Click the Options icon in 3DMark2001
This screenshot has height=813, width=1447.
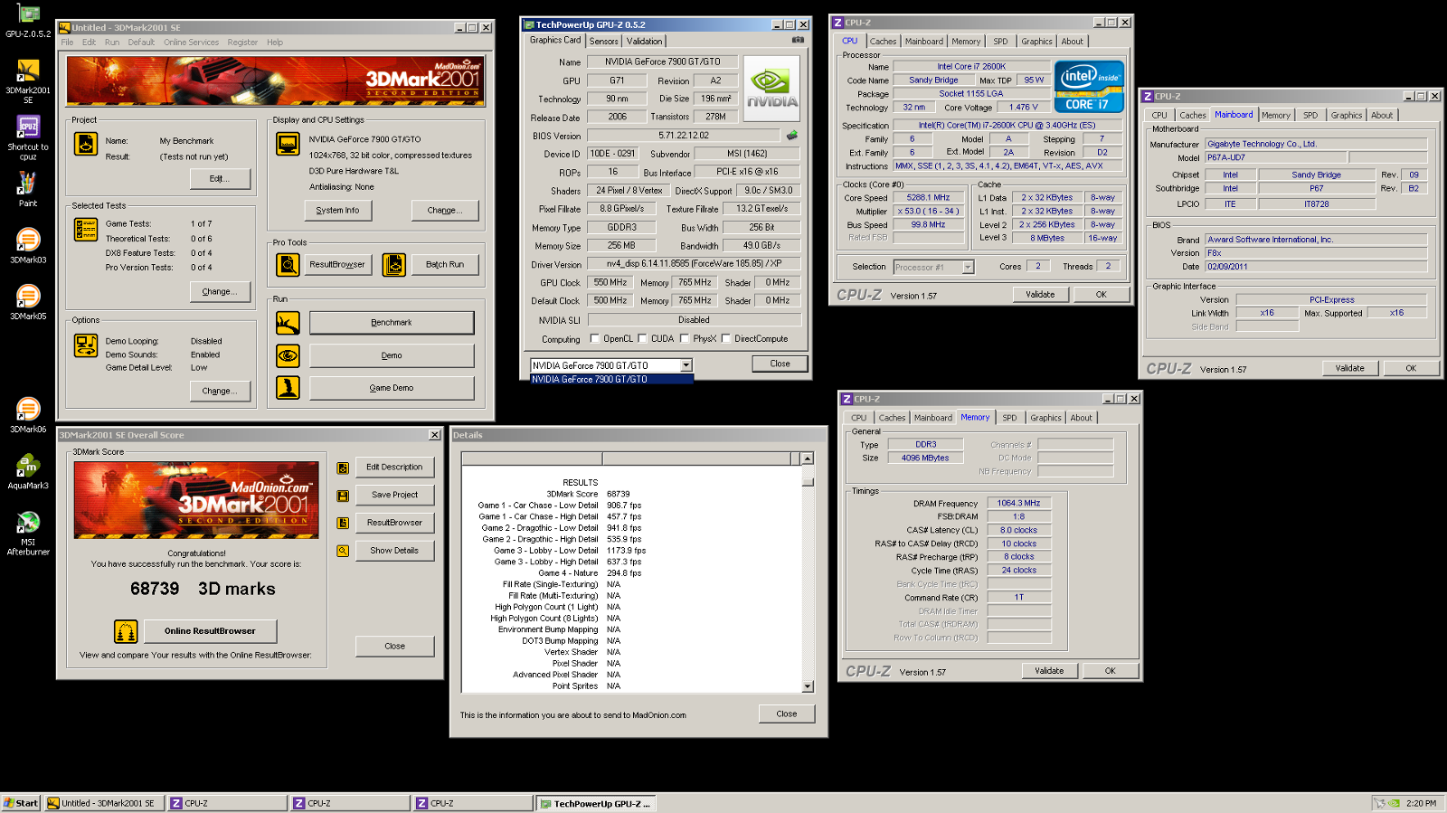click(86, 345)
